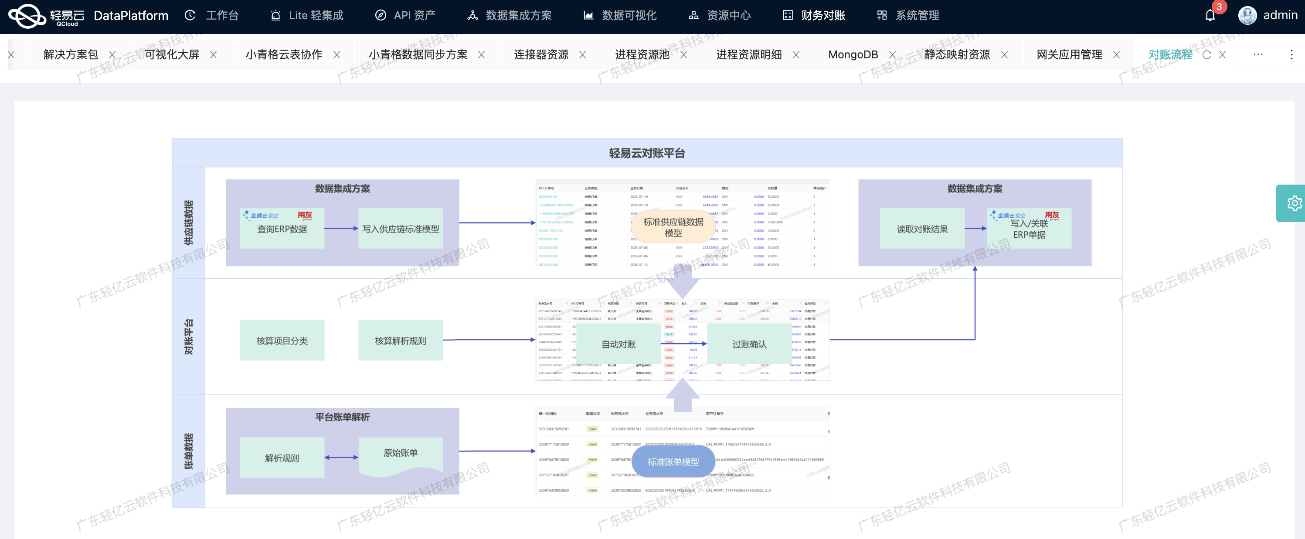The image size is (1305, 539).
Task: Open the 数据可视化 menu
Action: point(619,16)
